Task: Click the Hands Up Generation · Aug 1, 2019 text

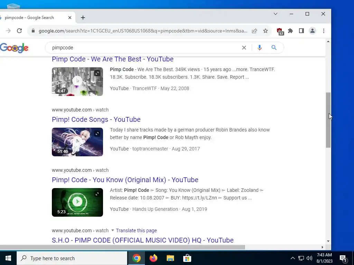Action: click(169, 209)
